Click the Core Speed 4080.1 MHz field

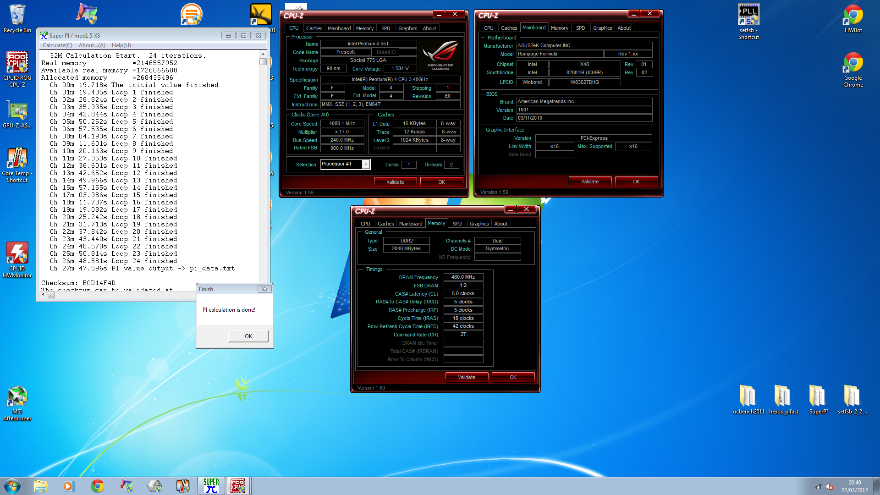[342, 123]
